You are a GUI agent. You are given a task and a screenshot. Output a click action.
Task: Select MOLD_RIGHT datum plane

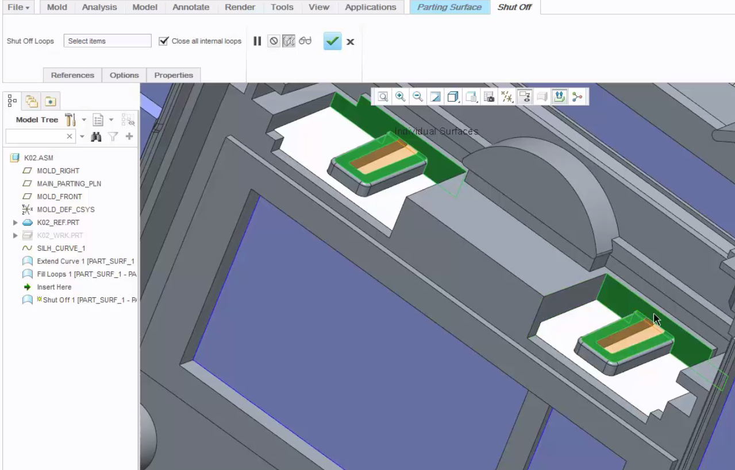58,170
